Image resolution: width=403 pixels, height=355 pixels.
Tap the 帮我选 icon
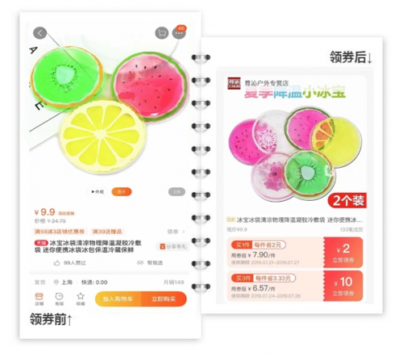[x=140, y=263]
